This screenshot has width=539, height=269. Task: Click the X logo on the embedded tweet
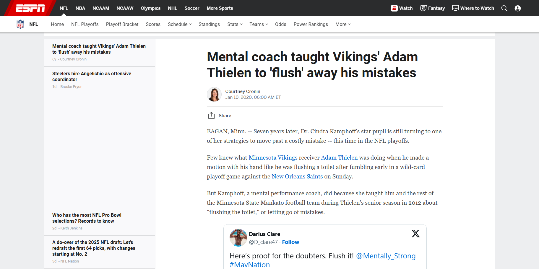tap(415, 233)
